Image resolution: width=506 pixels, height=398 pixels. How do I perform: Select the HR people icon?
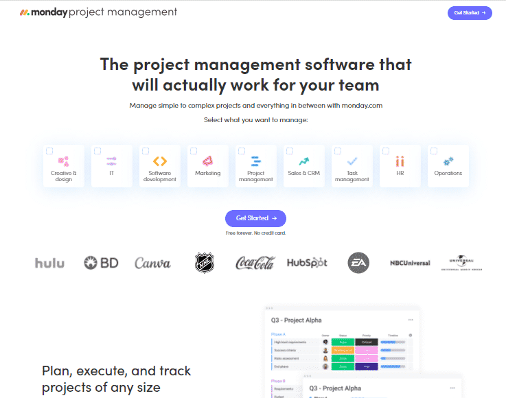[400, 161]
